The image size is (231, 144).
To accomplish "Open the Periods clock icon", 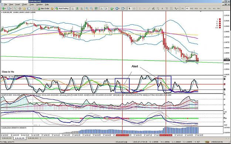I will (117, 8).
